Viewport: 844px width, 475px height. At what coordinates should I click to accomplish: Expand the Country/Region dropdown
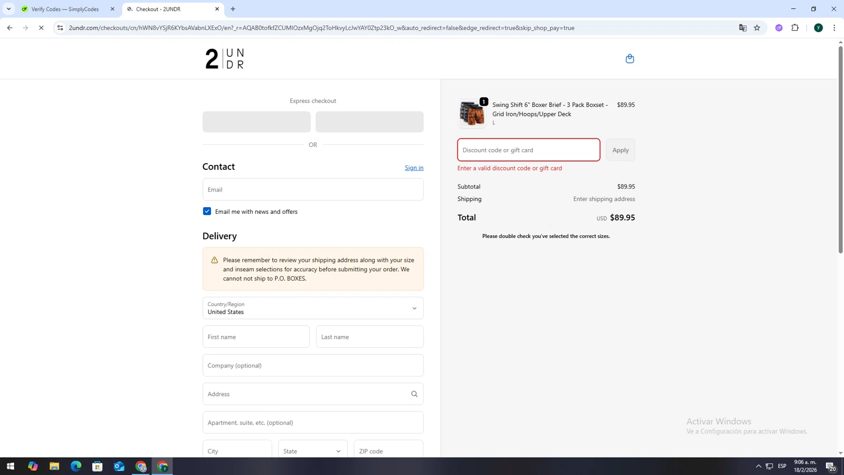click(313, 308)
